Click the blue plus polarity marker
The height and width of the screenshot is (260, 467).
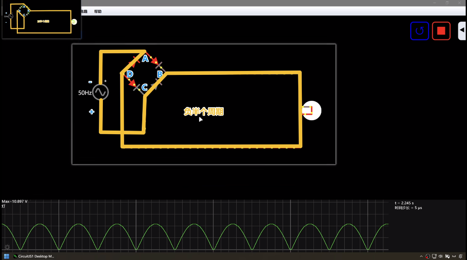pos(91,112)
